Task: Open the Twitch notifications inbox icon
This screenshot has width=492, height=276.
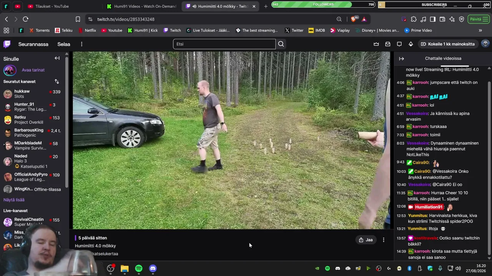Action: pos(388,44)
